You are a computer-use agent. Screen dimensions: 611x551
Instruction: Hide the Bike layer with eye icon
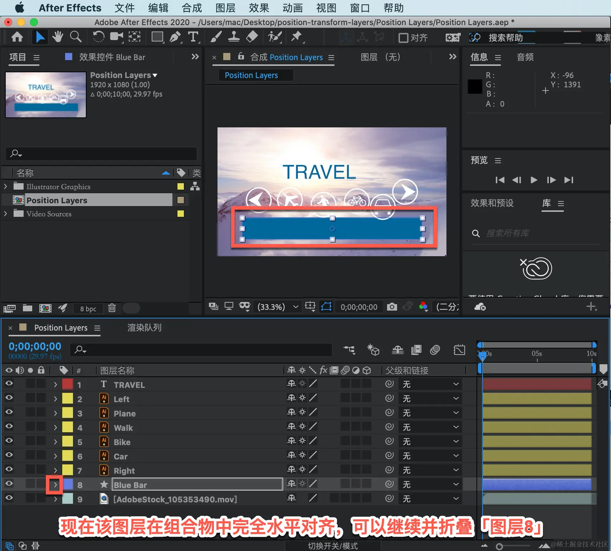coord(9,441)
